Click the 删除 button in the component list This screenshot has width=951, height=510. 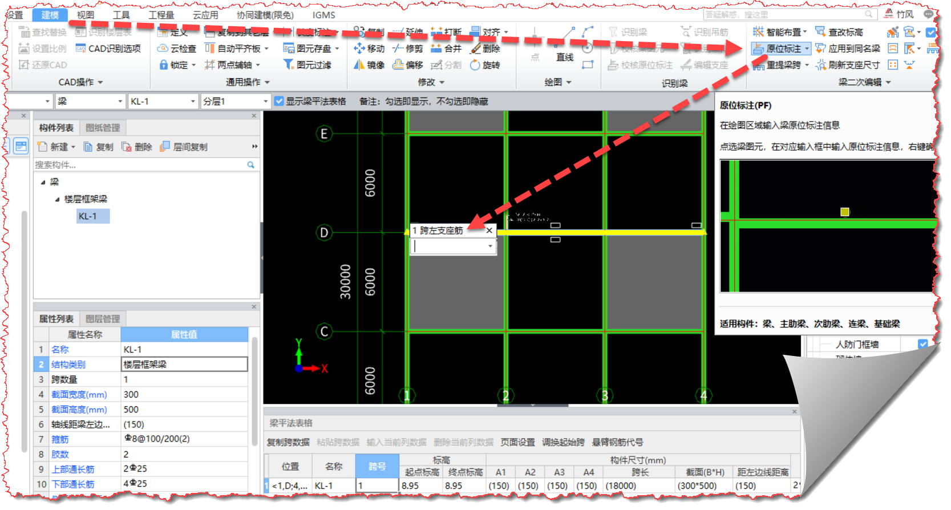point(137,147)
